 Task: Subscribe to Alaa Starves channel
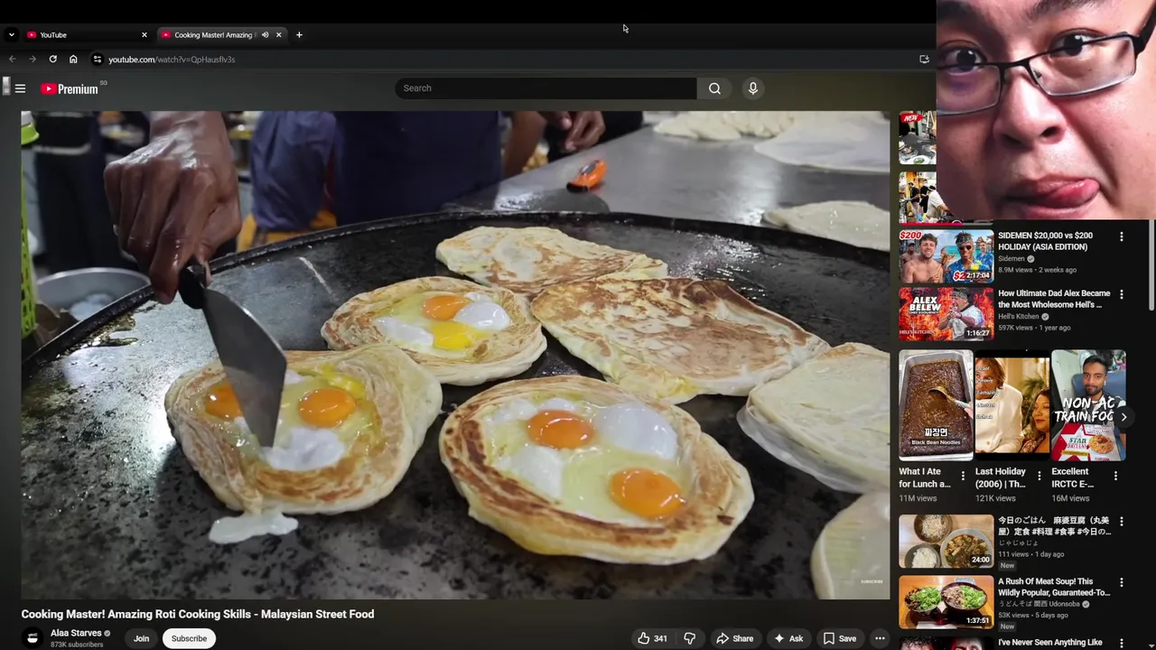pyautogui.click(x=189, y=638)
